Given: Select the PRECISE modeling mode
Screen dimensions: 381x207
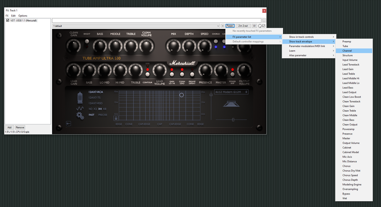Looking at the screenshot, I should pos(103,115).
